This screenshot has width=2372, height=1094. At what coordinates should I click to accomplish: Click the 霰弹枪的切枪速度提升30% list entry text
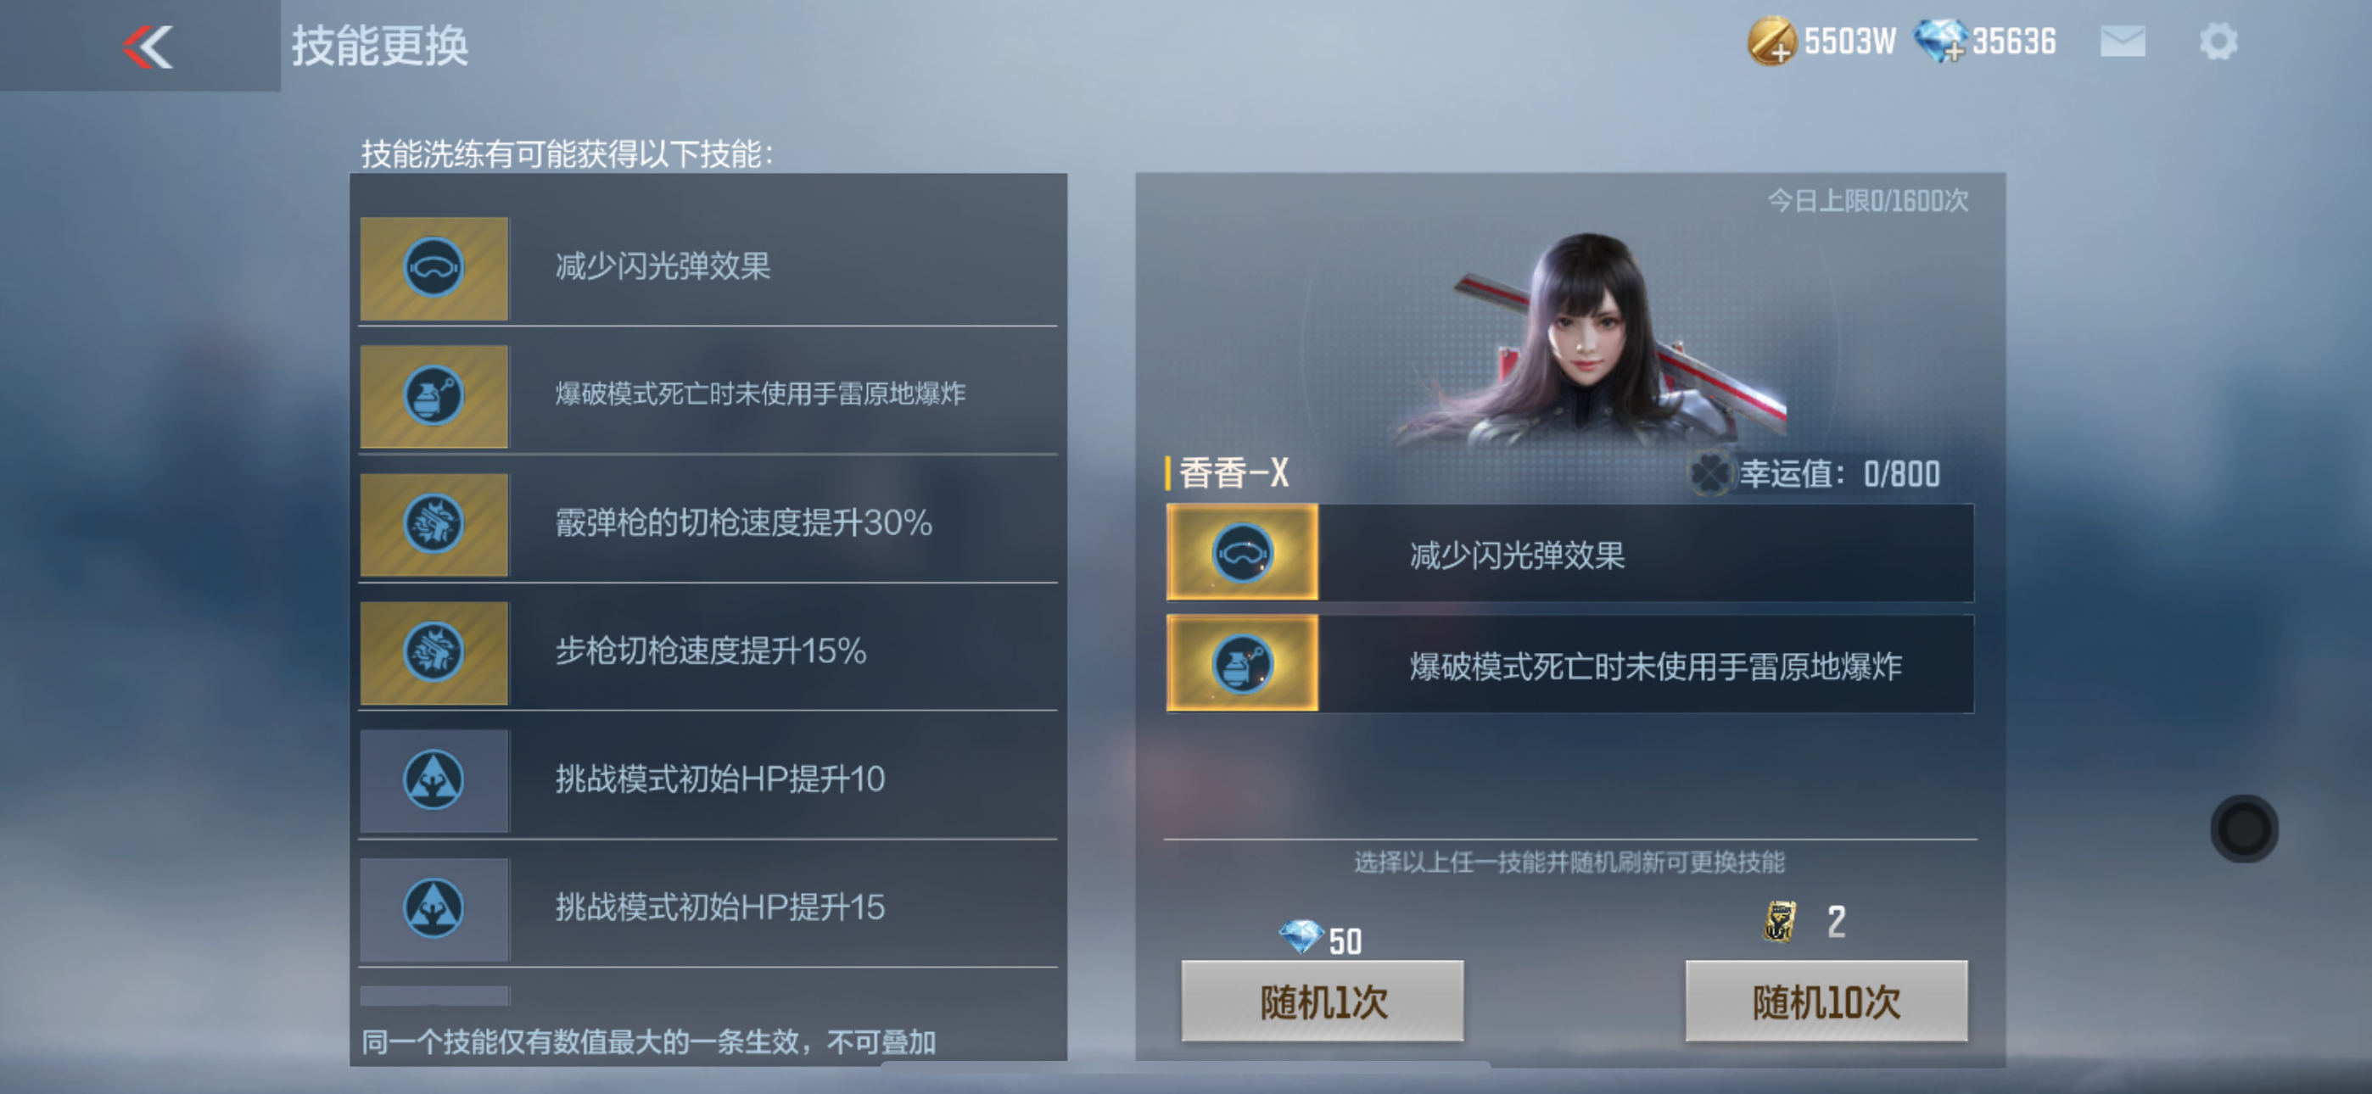(744, 523)
